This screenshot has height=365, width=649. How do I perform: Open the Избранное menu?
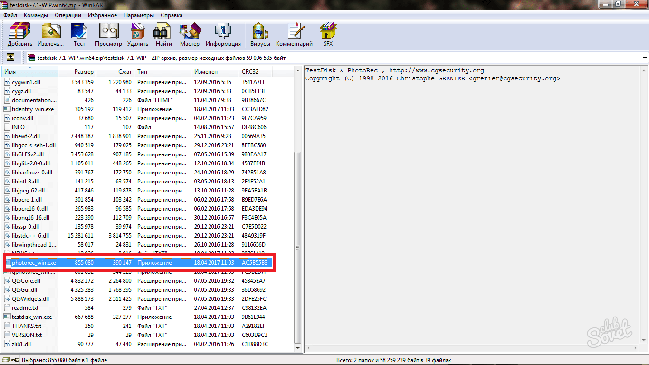click(102, 15)
